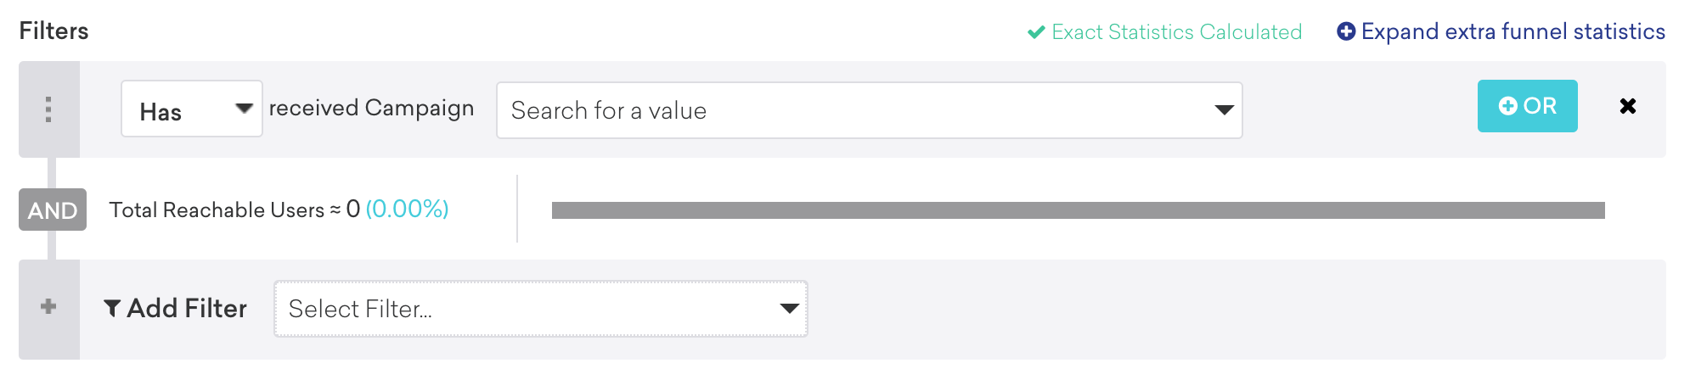Image resolution: width=1690 pixels, height=380 pixels.
Task: Click the Exact Statistics Calculated text
Action: click(x=1176, y=32)
